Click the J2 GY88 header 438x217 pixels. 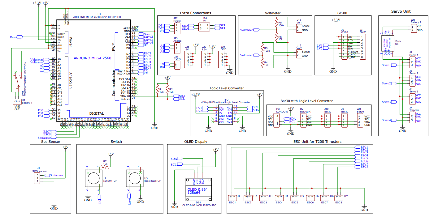coord(344,47)
